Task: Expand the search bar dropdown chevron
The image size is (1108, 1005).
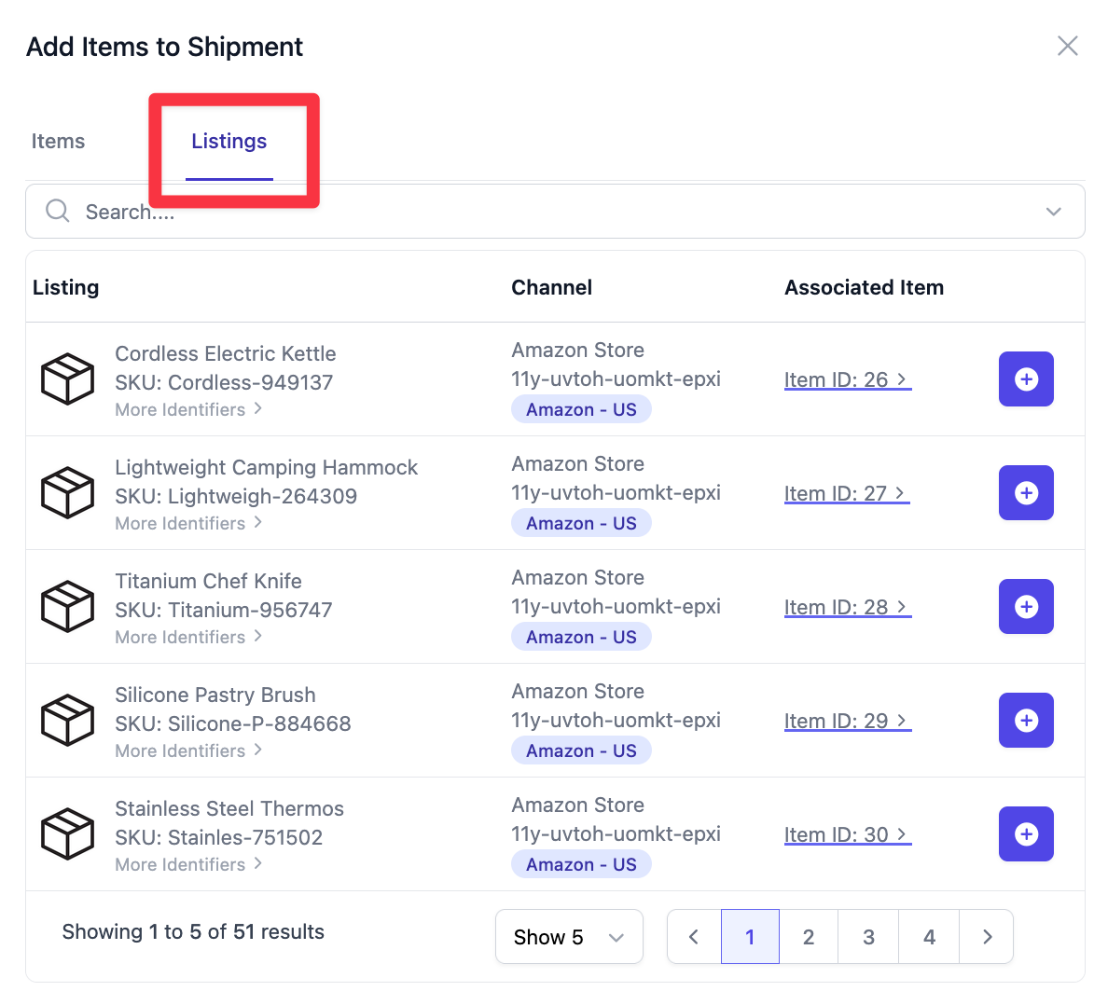Action: pyautogui.click(x=1054, y=212)
